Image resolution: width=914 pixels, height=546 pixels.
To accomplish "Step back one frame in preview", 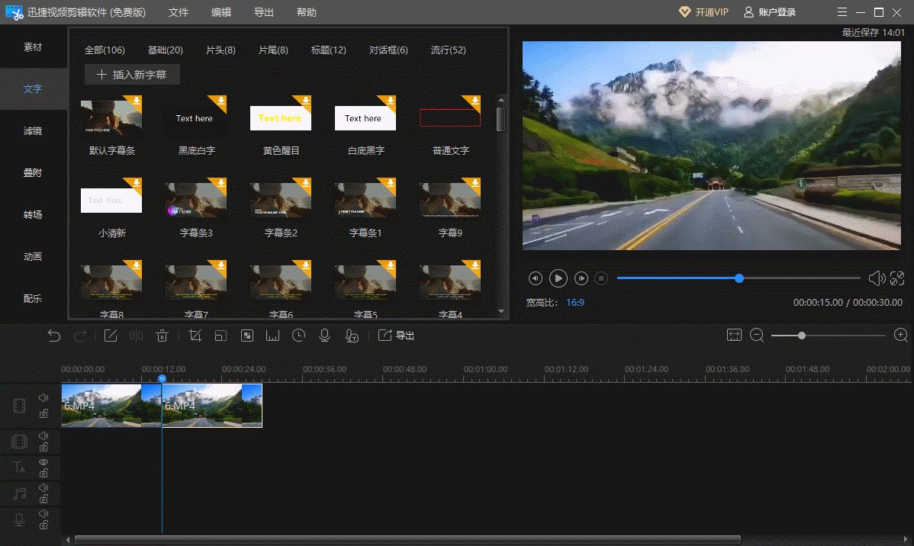I will tap(535, 278).
